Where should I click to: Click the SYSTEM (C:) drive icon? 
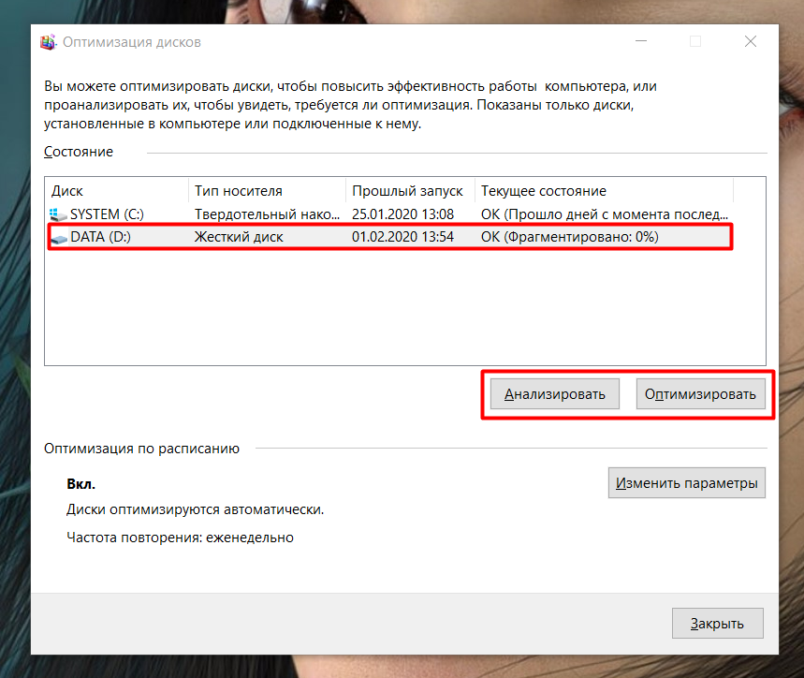coord(59,214)
